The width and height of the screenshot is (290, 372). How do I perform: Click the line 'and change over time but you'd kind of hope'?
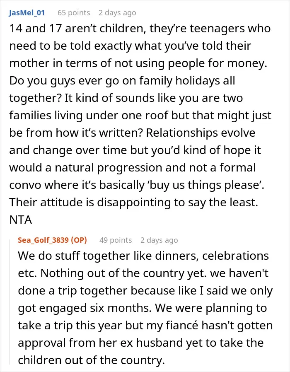point(135,150)
